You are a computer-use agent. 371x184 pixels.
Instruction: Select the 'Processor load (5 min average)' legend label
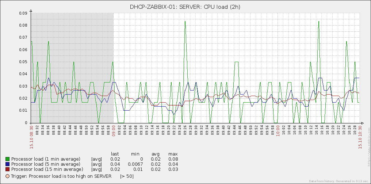pyautogui.click(x=46, y=164)
